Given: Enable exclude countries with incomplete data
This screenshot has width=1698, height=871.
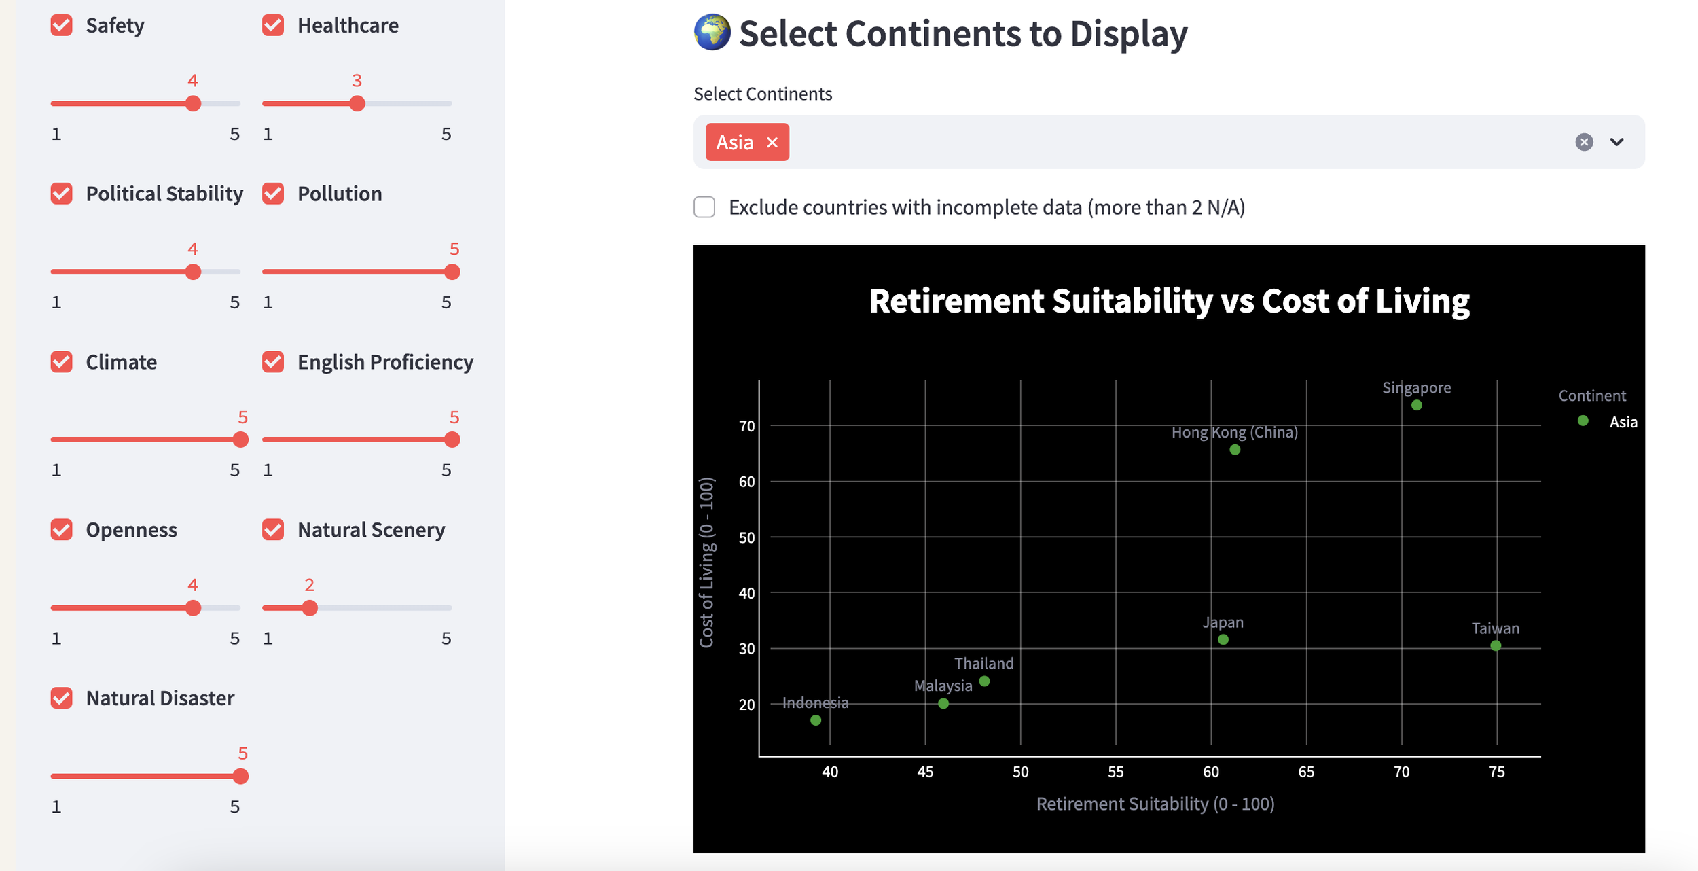Looking at the screenshot, I should pyautogui.click(x=704, y=207).
